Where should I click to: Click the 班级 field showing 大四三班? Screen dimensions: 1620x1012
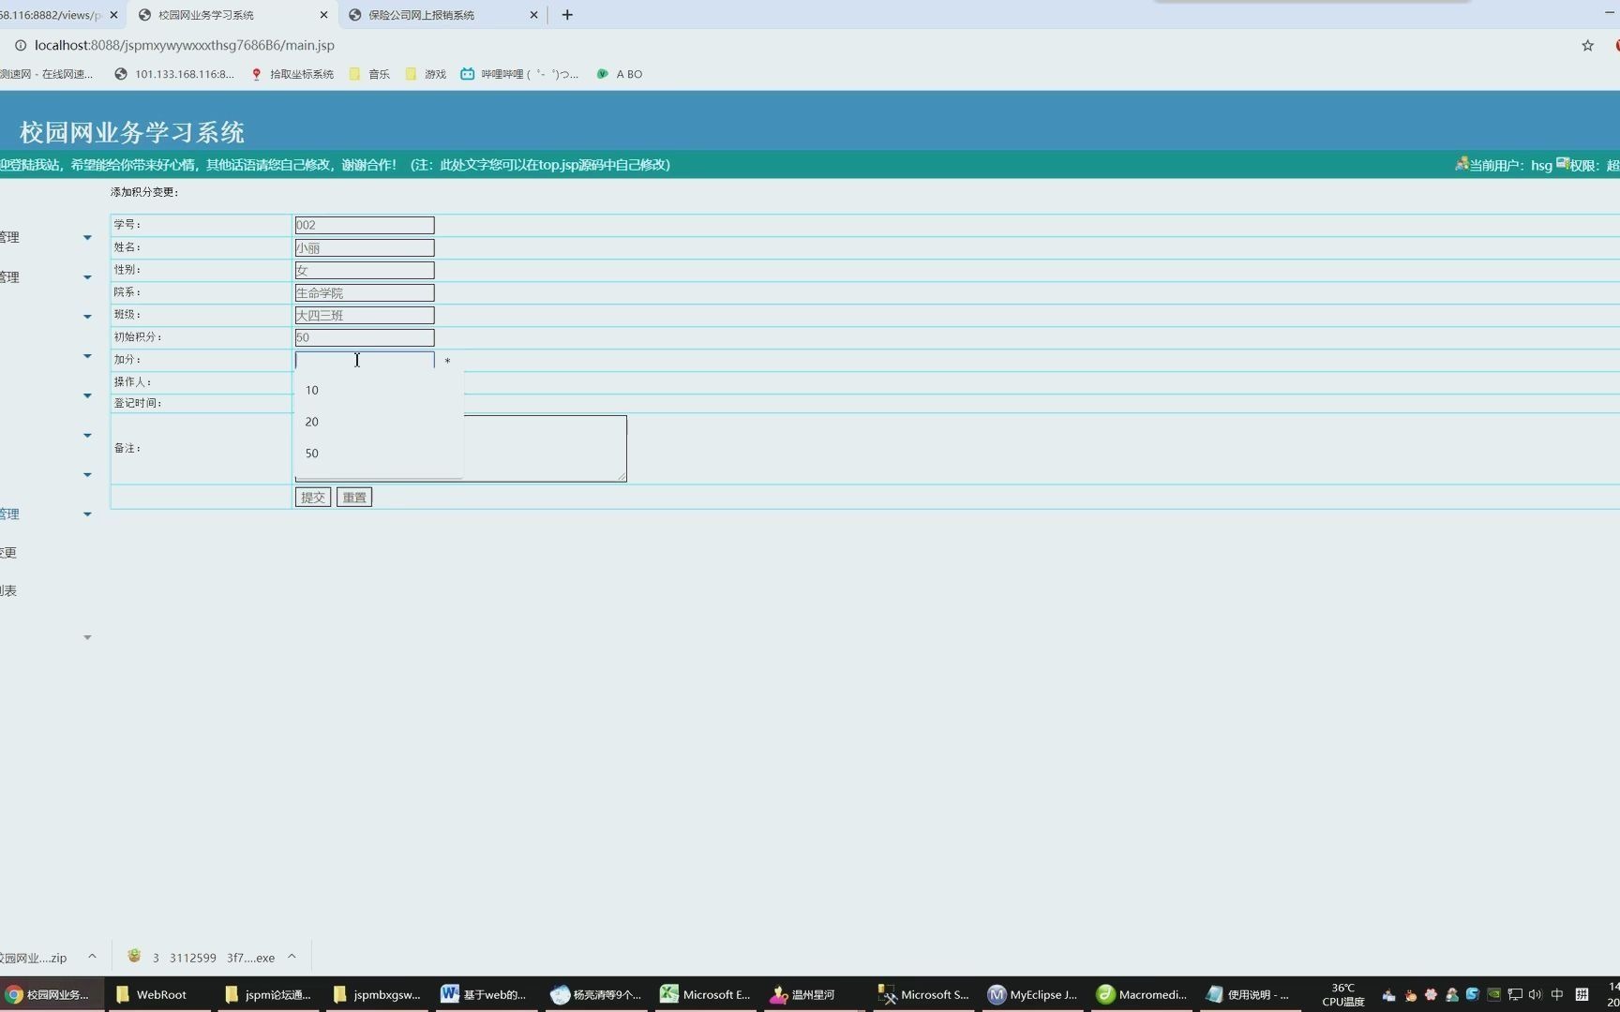click(365, 315)
